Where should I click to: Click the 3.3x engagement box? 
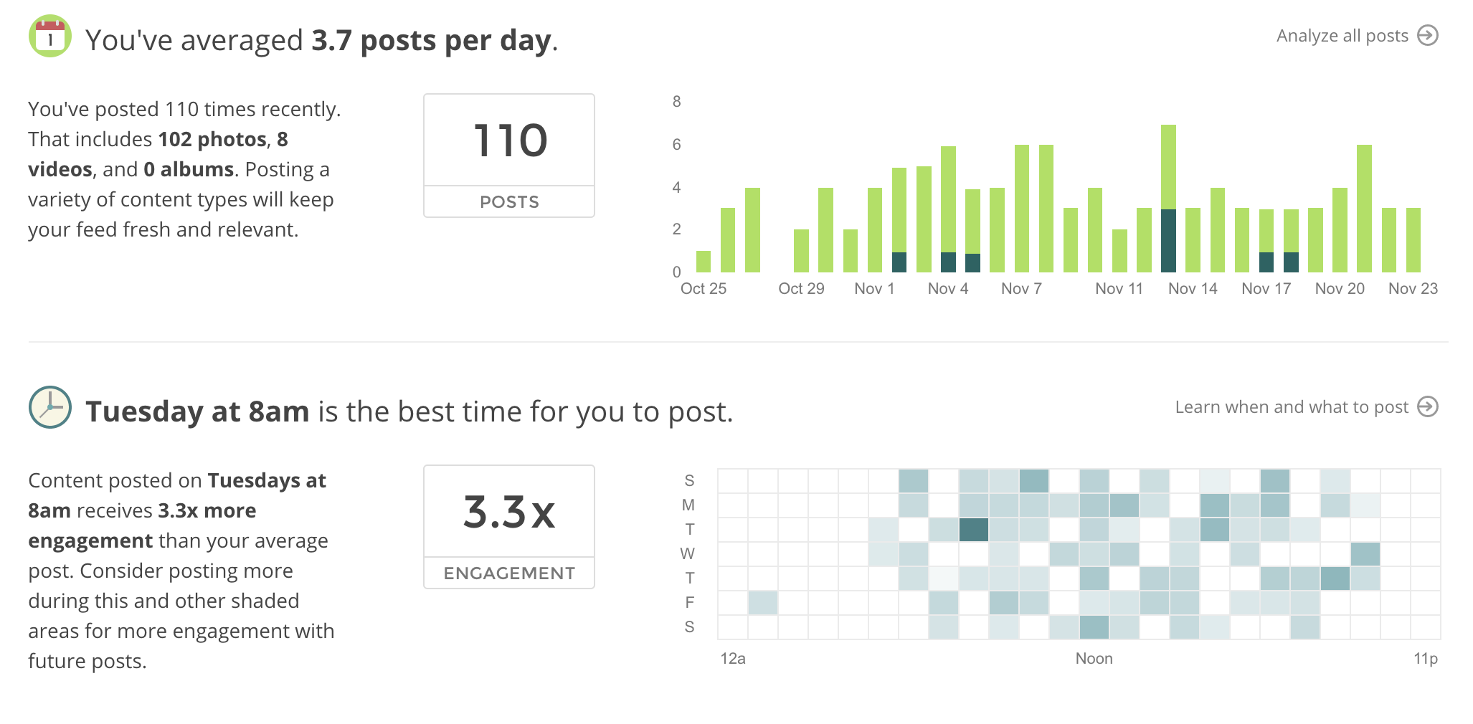tap(509, 526)
